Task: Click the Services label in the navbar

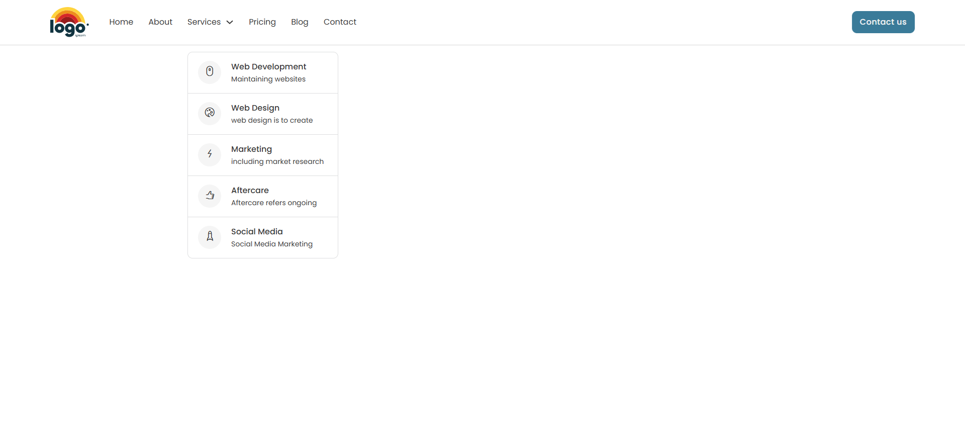Action: [204, 22]
